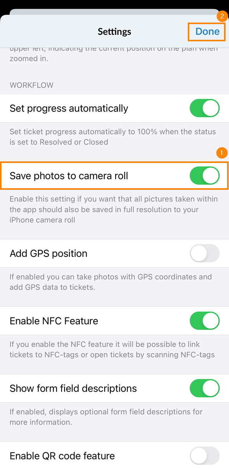Screen dimensions: 229x469
Task: Enable the Add GPS position toggle
Action: point(205,253)
